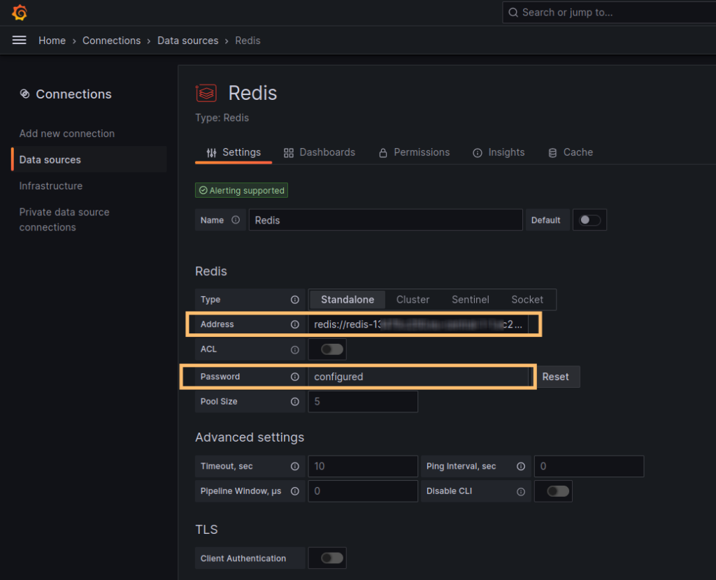Show info tooltip for Address row
Viewport: 716px width, 580px height.
coord(295,324)
